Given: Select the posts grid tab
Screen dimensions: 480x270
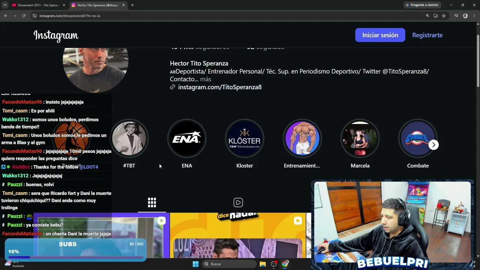Looking at the screenshot, I should click(x=152, y=202).
